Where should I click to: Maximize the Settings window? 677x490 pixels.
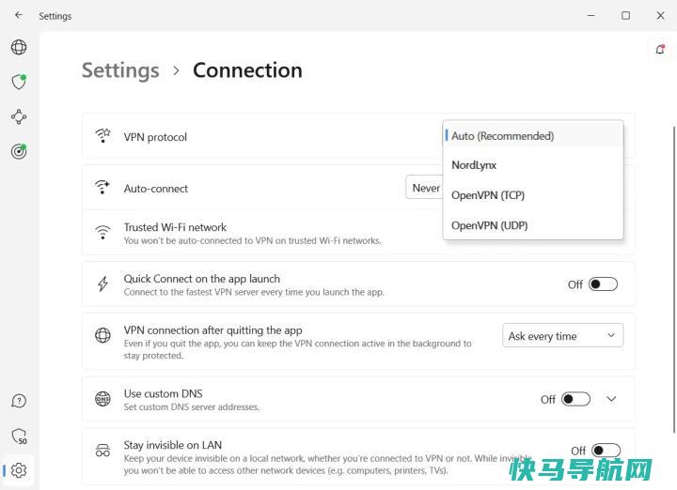(625, 16)
